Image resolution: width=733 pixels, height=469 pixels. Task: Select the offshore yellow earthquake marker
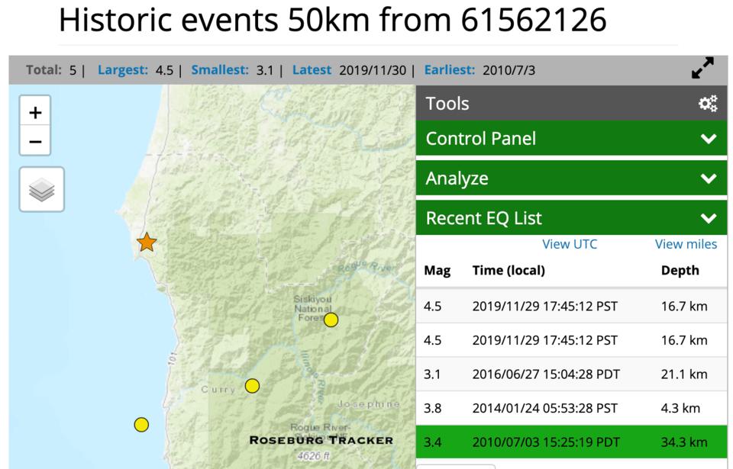[x=141, y=425]
